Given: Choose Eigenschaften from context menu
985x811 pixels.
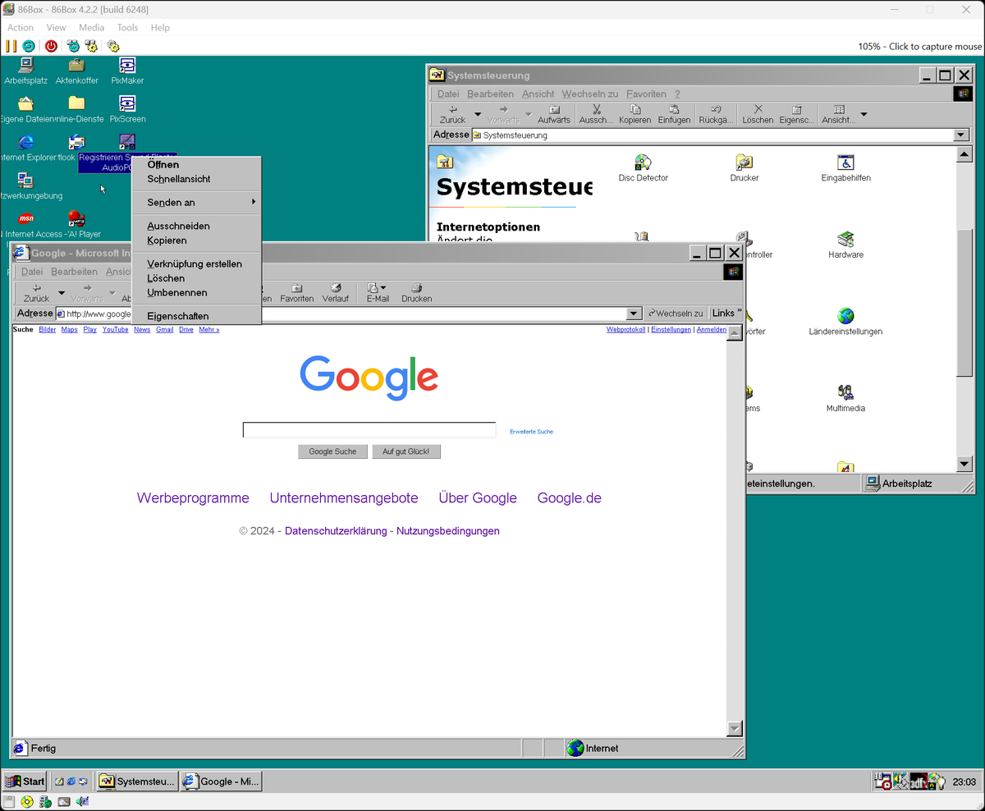Looking at the screenshot, I should 196,316.
